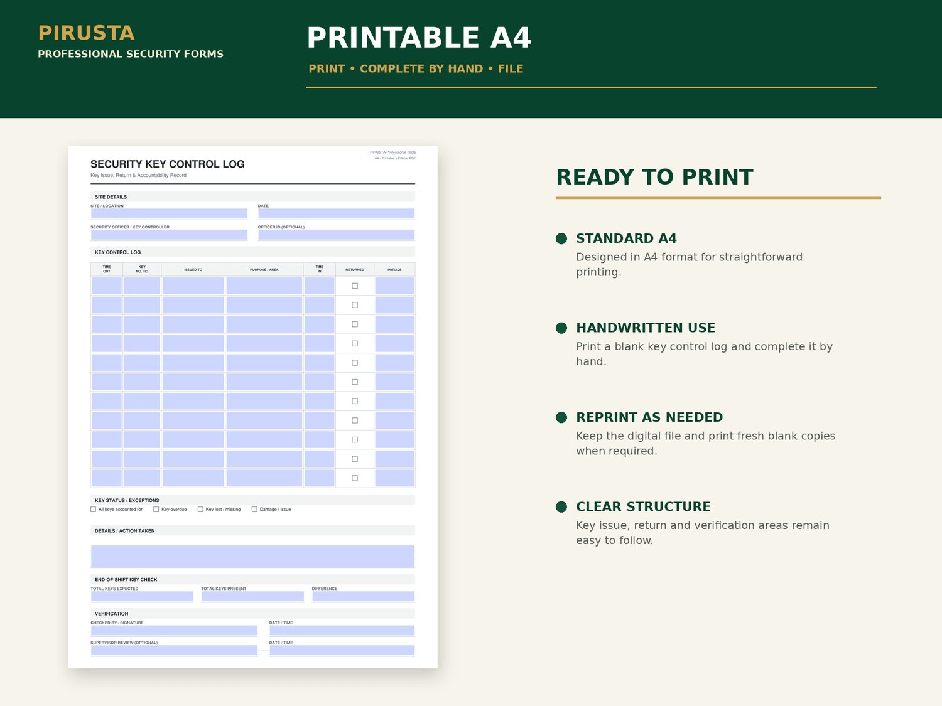Click the Total Keys Expected field
The height and width of the screenshot is (706, 942).
pyautogui.click(x=142, y=596)
